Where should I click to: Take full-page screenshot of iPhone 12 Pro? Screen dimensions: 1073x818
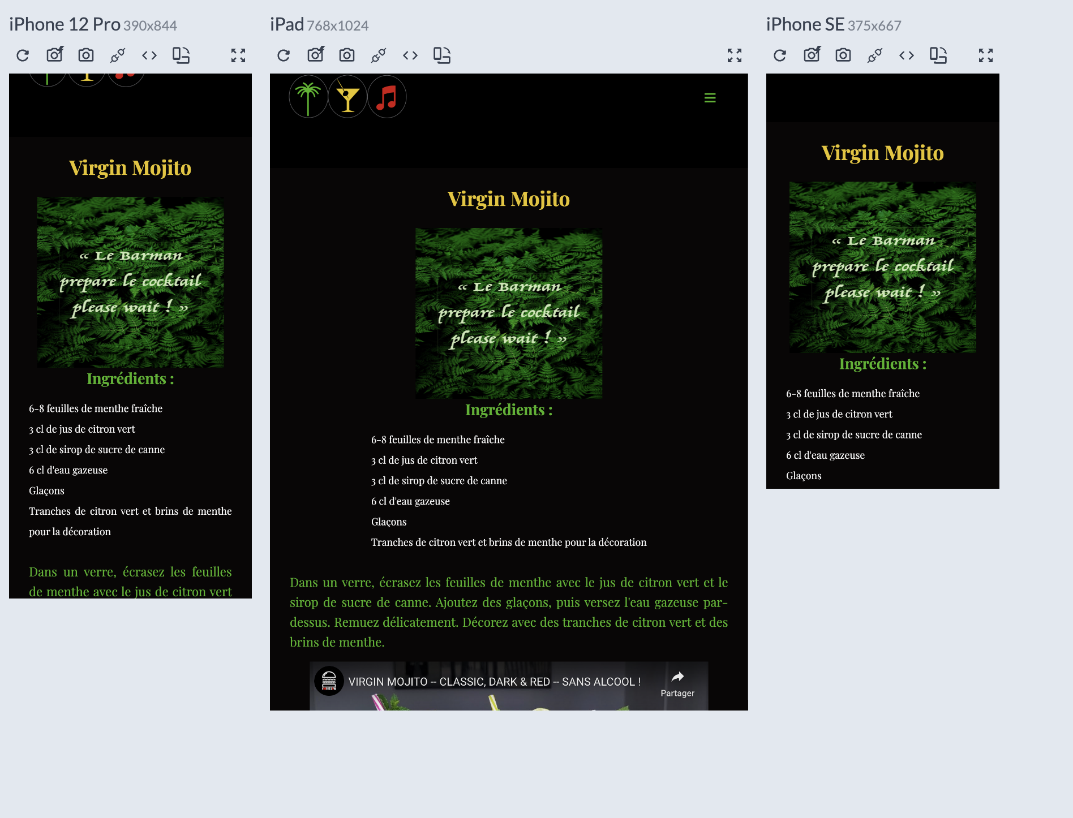(55, 54)
